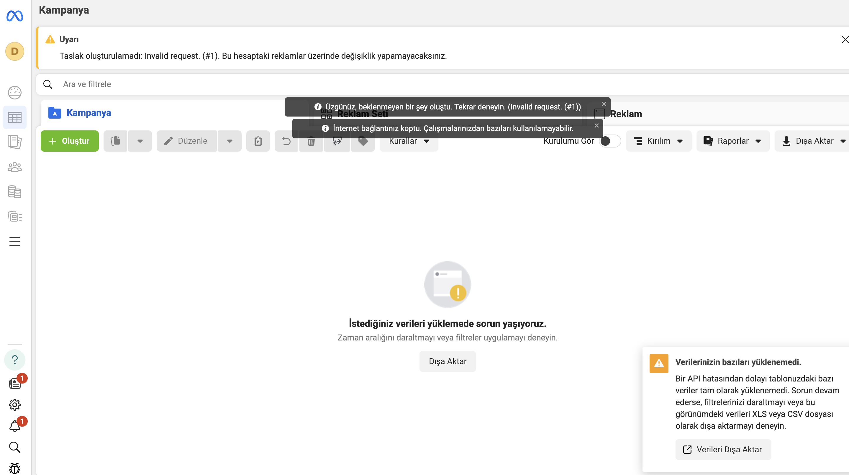Screen dimensions: 849x475
Task: Click the data loading error illustration
Action: [448, 284]
